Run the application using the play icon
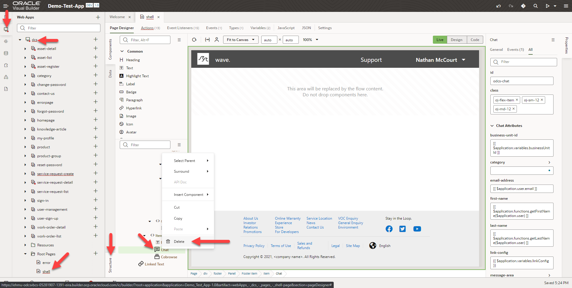The image size is (572, 288). [x=548, y=6]
